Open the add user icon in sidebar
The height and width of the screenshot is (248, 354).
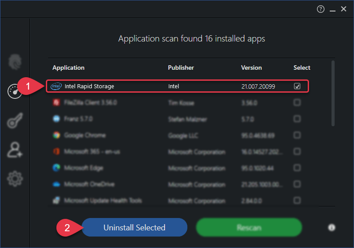(15, 150)
